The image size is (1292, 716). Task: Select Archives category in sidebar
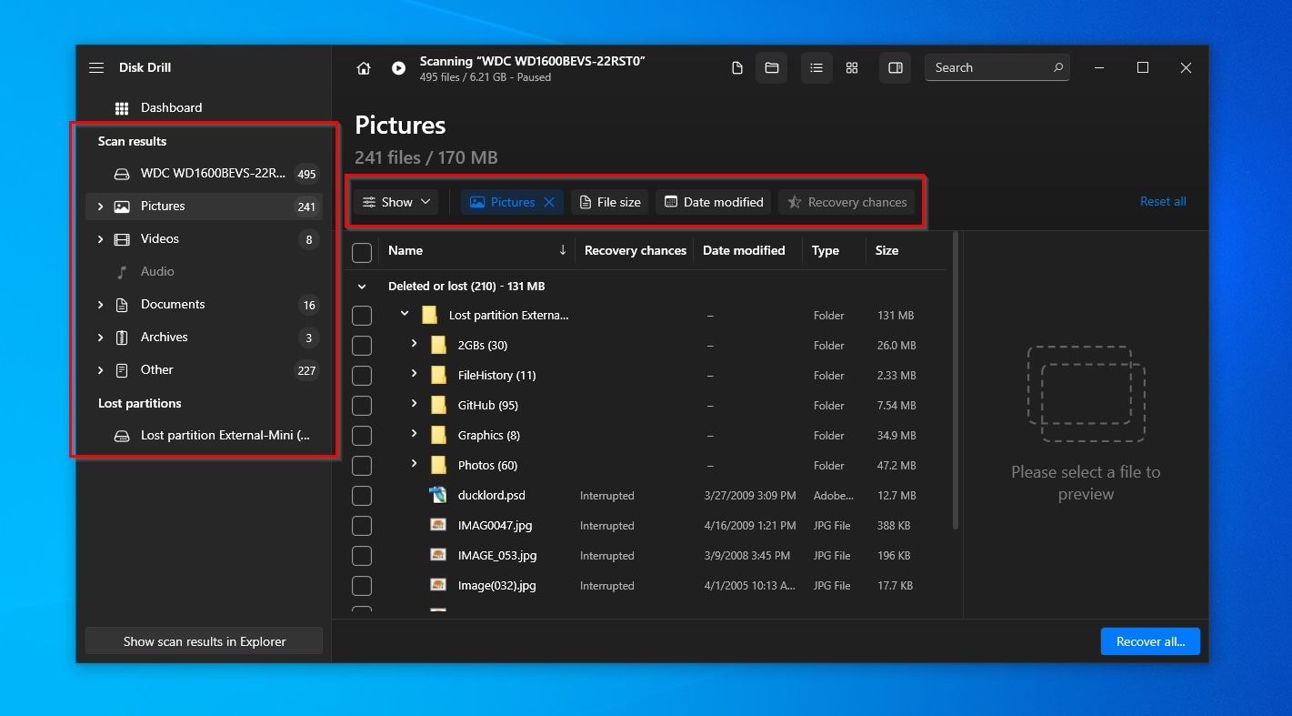(204, 338)
